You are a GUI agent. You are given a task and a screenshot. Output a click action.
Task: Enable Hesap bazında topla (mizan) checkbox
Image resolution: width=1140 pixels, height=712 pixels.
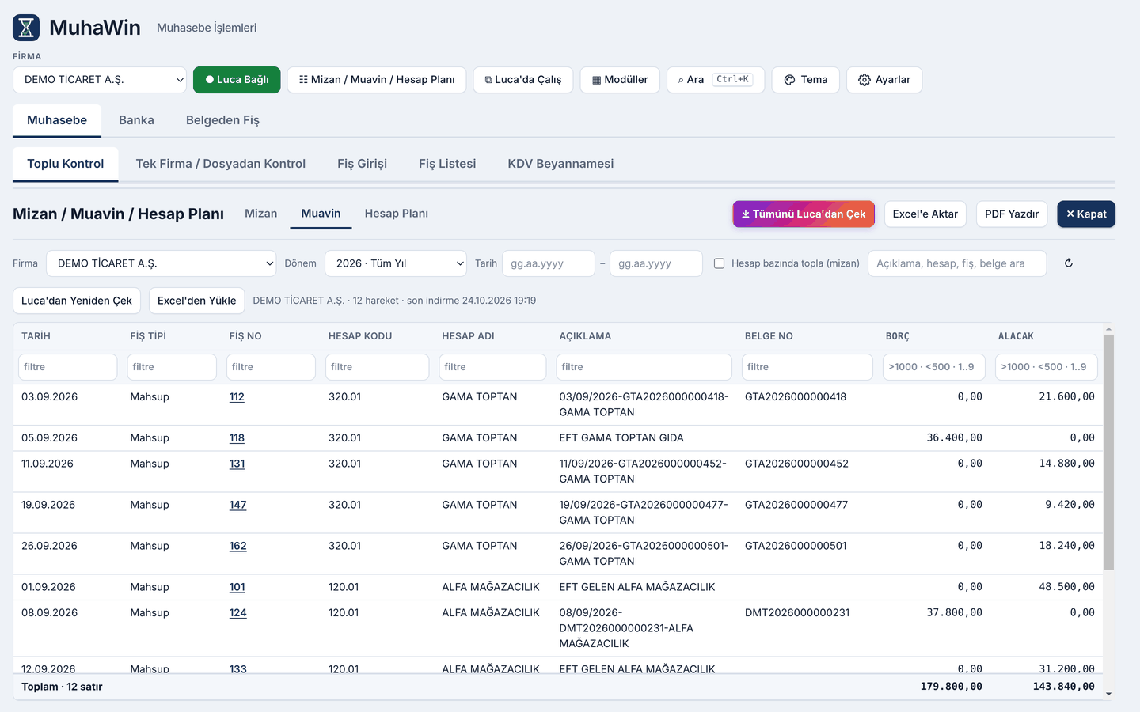[x=719, y=263]
